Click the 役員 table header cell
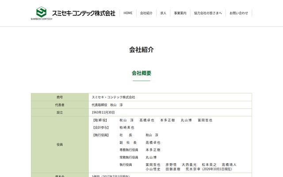The image size is (283, 177). coord(60,145)
